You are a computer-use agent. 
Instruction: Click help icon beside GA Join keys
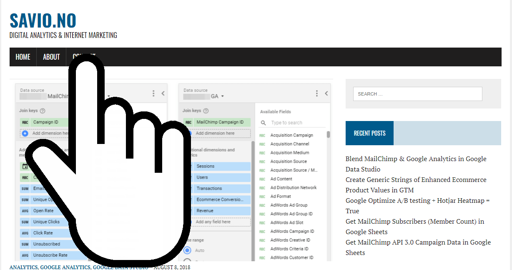[x=206, y=111]
